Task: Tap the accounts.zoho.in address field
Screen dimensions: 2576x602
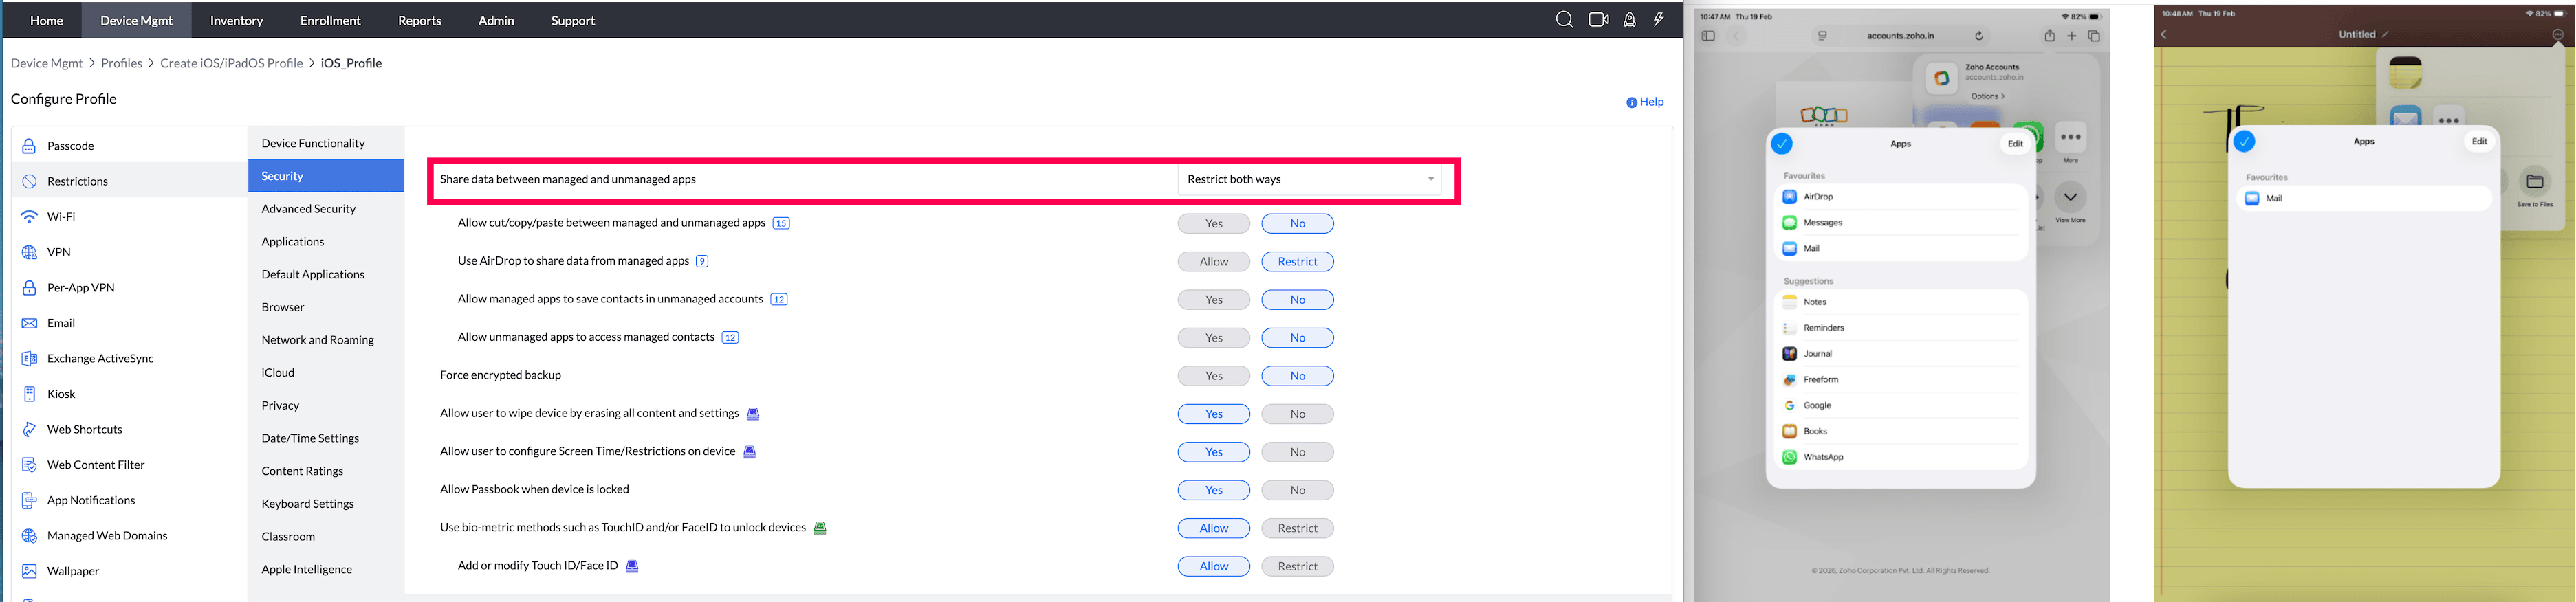Action: pos(1900,36)
